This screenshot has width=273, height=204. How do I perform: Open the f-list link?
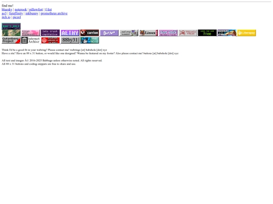pos(49,10)
